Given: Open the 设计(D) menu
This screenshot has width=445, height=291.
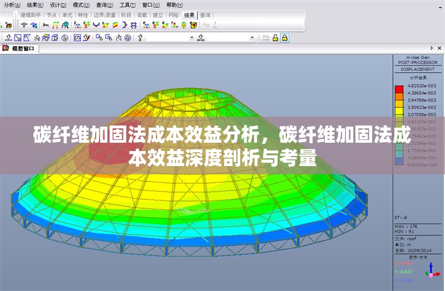Looking at the screenshot, I should (x=58, y=5).
